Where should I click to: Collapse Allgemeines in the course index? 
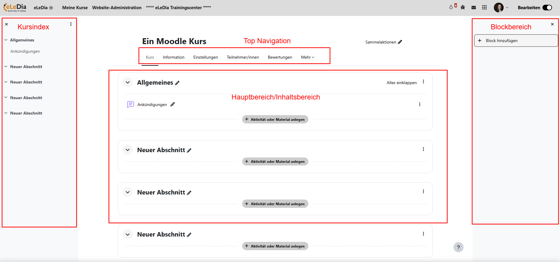tap(6, 40)
